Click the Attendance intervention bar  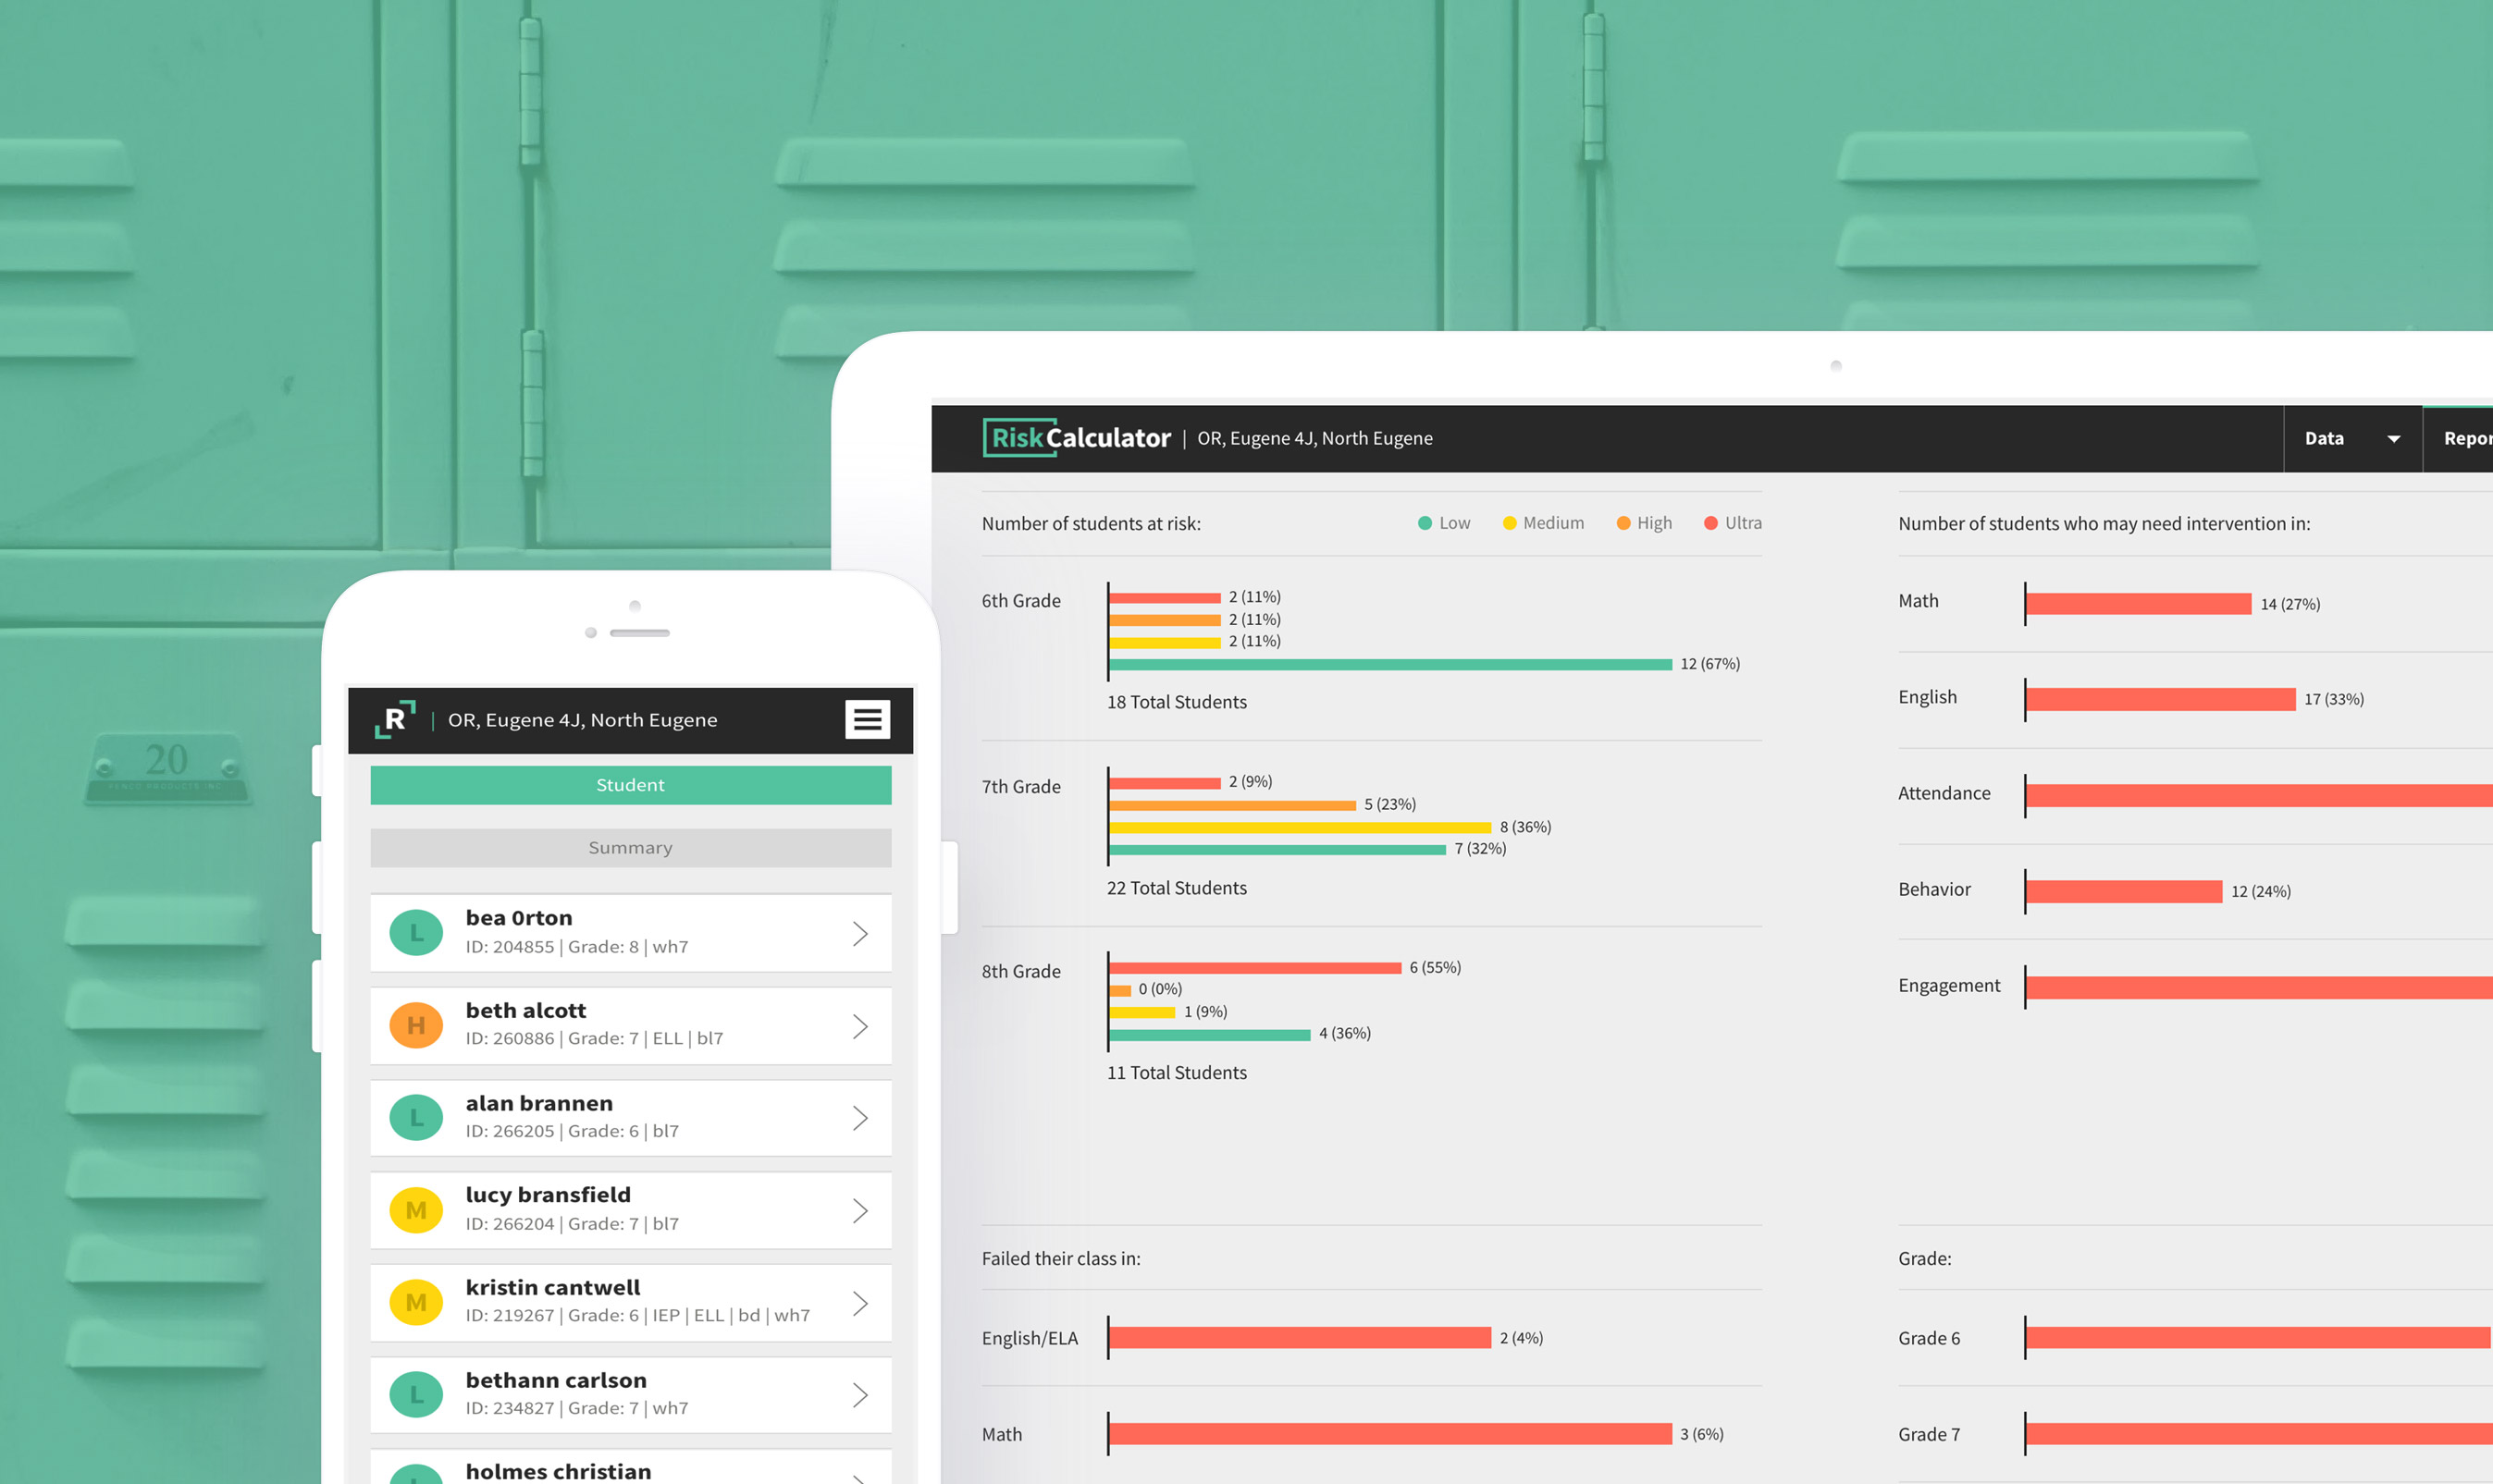(x=2260, y=795)
